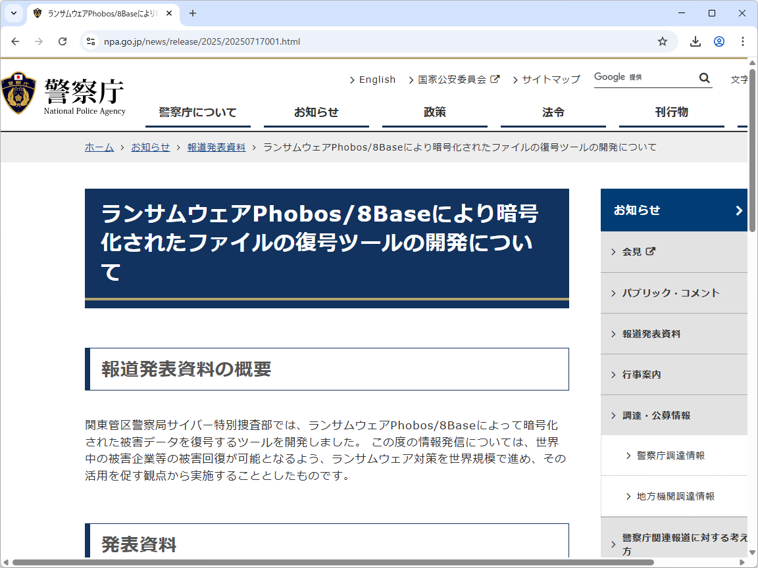The image size is (758, 568).
Task: Click the ホーム breadcrumb link
Action: click(99, 147)
